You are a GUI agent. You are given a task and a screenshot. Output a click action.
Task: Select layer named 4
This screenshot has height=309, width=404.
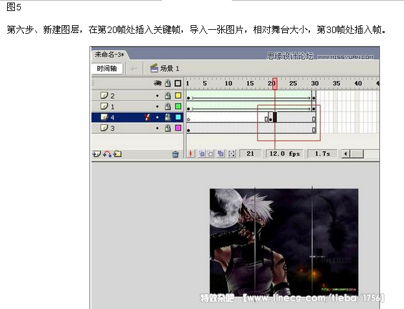pos(112,117)
